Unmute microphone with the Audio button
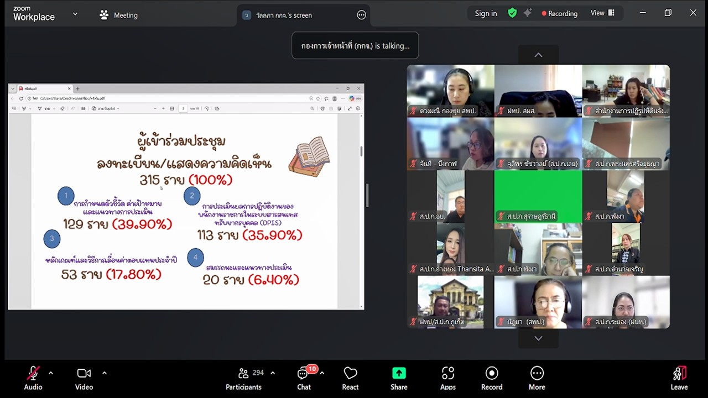The width and height of the screenshot is (708, 398). coord(33,379)
